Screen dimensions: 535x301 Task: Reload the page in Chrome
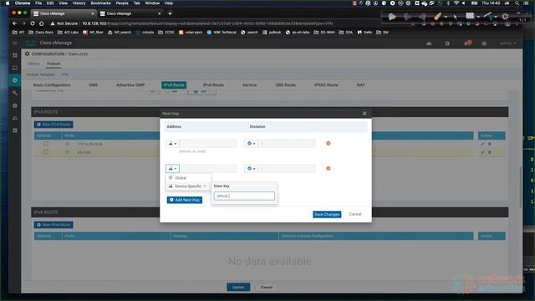pos(33,23)
